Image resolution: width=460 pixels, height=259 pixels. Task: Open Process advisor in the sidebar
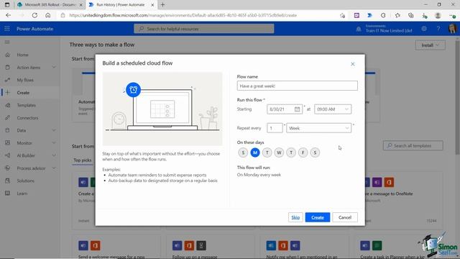click(x=30, y=168)
